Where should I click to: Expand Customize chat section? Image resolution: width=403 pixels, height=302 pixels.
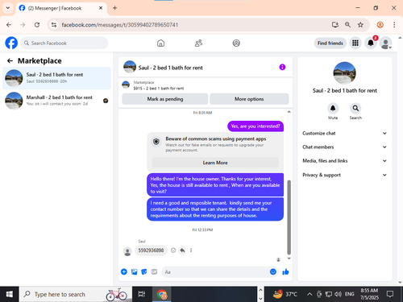344,133
